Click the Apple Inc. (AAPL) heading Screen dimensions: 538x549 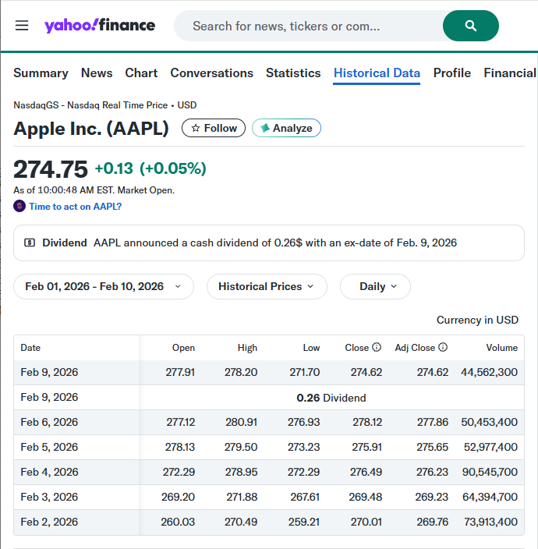point(91,129)
